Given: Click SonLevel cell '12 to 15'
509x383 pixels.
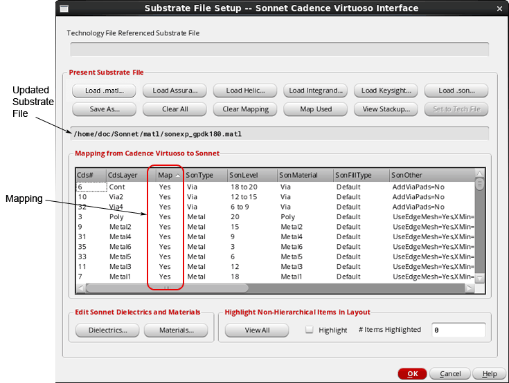Looking at the screenshot, I should coord(244,197).
